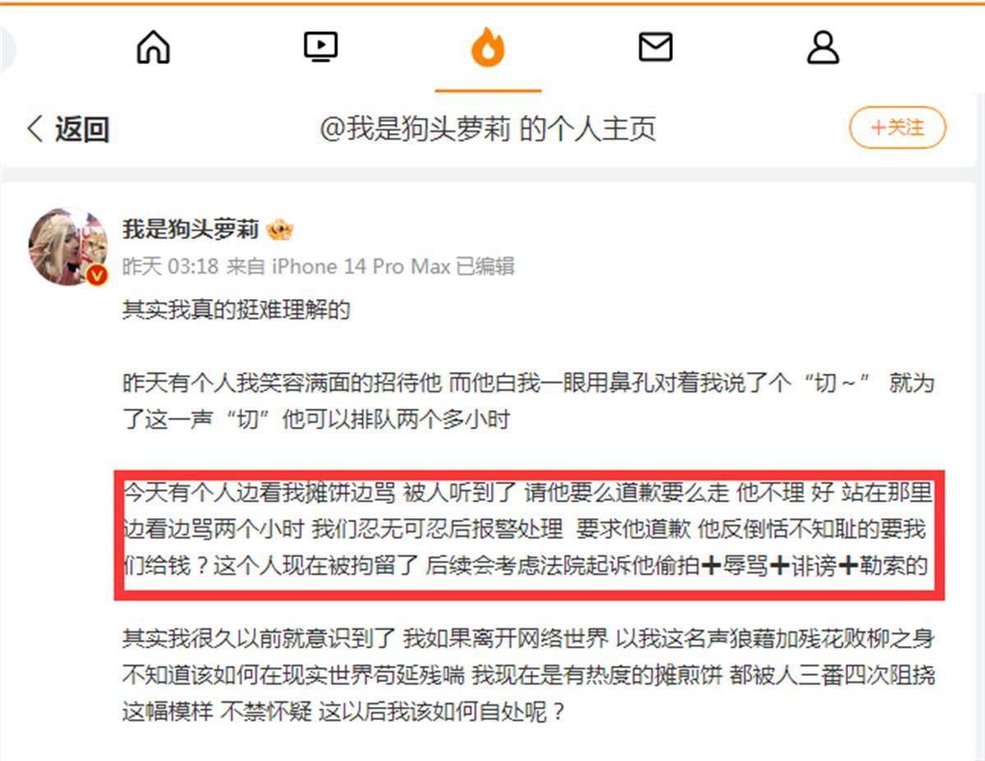Open the Weibo home feed icon
The image size is (985, 761).
pyautogui.click(x=153, y=47)
